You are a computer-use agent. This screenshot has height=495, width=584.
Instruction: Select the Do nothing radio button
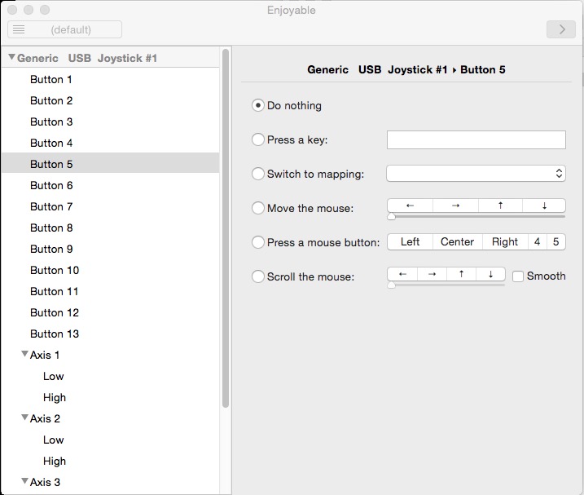coord(258,105)
